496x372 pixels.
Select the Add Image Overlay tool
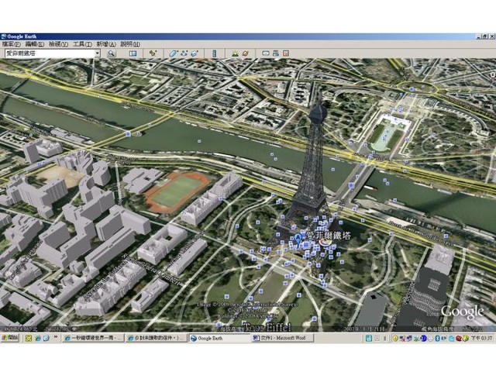(195, 53)
